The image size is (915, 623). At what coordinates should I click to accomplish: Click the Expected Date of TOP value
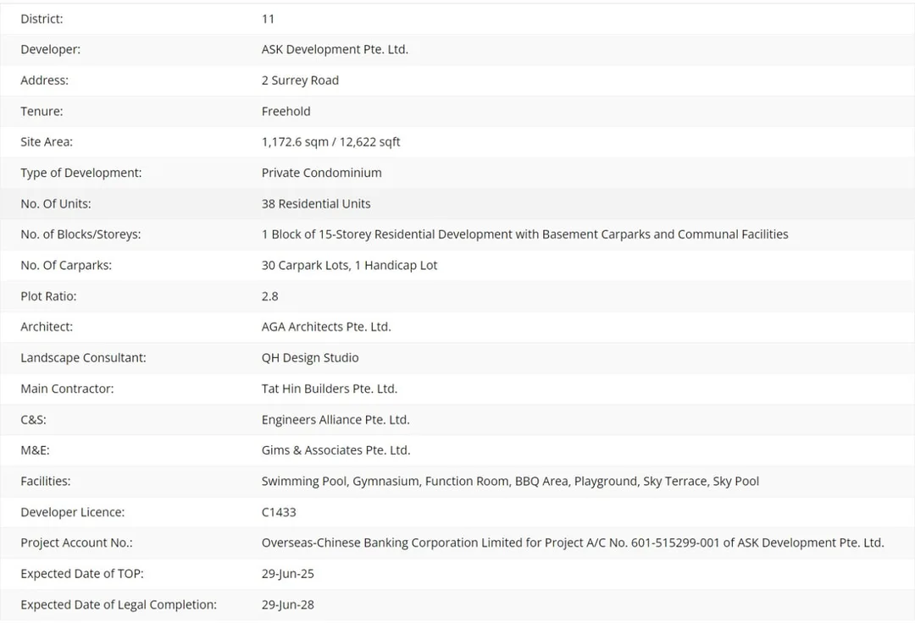coord(288,574)
